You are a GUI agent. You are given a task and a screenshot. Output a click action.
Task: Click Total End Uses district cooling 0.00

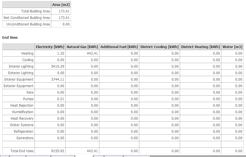[x=175, y=151]
